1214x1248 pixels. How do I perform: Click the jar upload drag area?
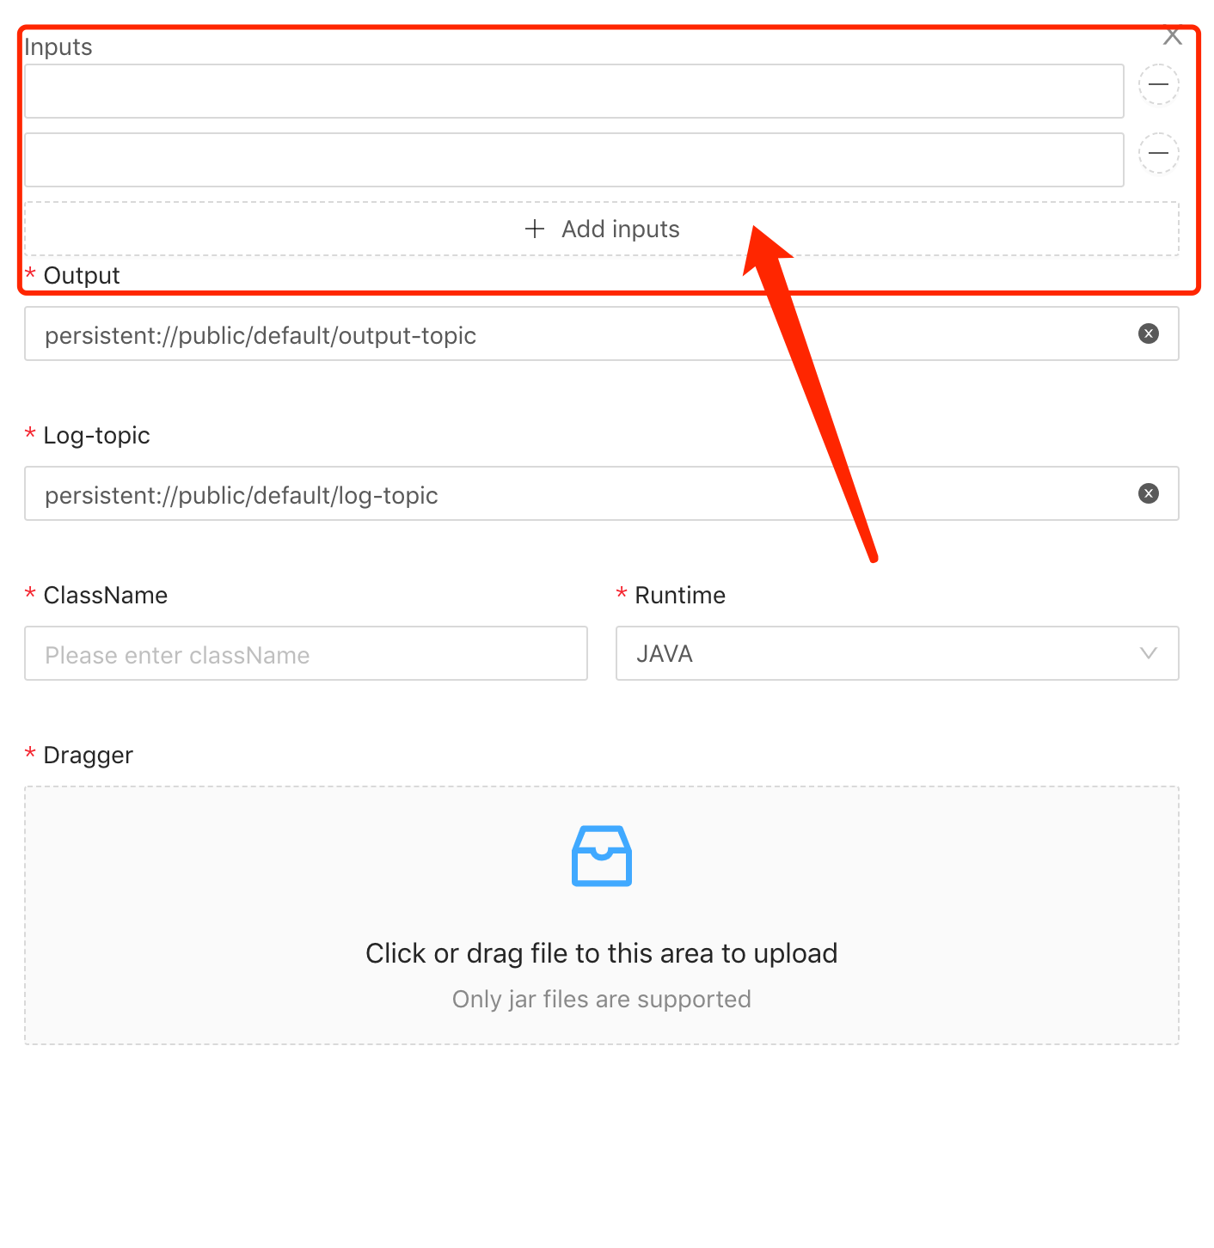click(602, 915)
